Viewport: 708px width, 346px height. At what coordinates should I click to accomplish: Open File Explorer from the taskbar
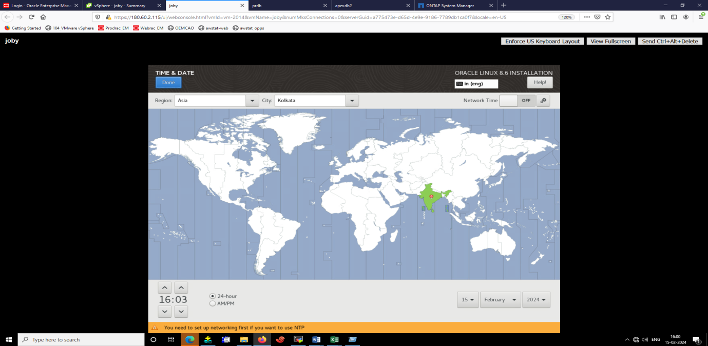(x=244, y=340)
